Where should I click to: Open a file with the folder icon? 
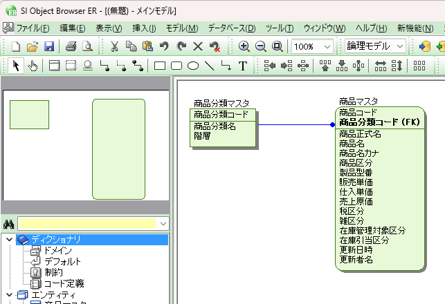33,46
